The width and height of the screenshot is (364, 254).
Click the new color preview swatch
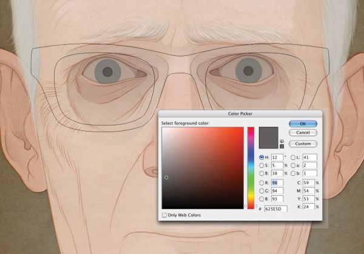pyautogui.click(x=268, y=138)
